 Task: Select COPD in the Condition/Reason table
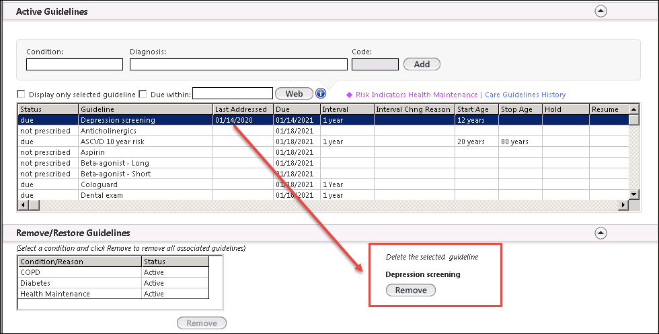pos(114,272)
